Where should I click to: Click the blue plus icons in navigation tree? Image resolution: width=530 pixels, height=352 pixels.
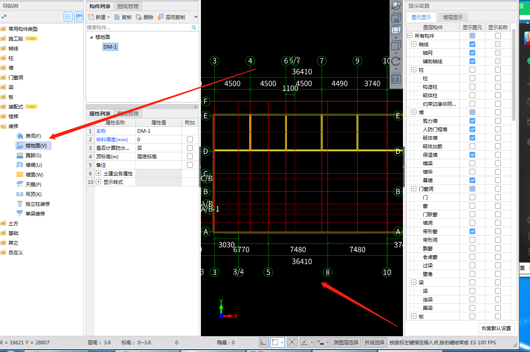[x=4, y=17]
